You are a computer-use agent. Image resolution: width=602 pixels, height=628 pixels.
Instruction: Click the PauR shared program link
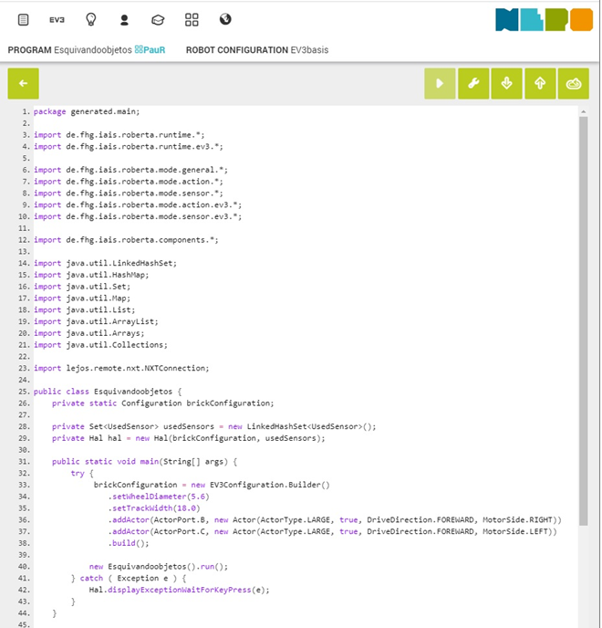(150, 50)
